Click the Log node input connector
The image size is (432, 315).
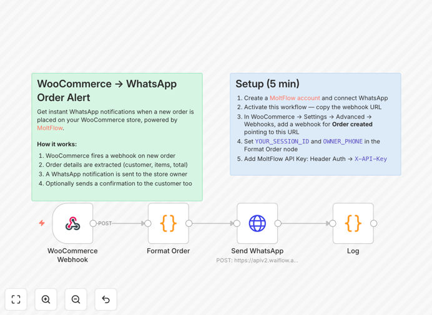(x=333, y=223)
